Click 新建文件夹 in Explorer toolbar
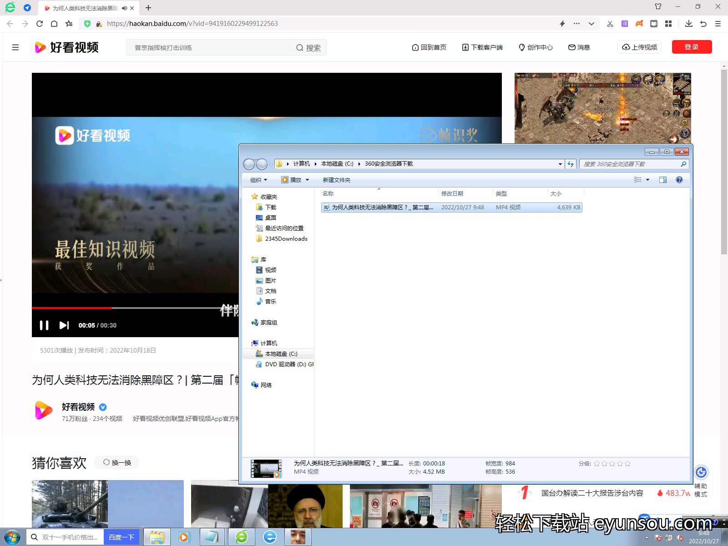 pos(336,180)
